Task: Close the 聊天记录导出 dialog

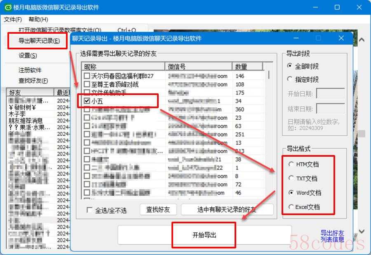Action: point(341,38)
